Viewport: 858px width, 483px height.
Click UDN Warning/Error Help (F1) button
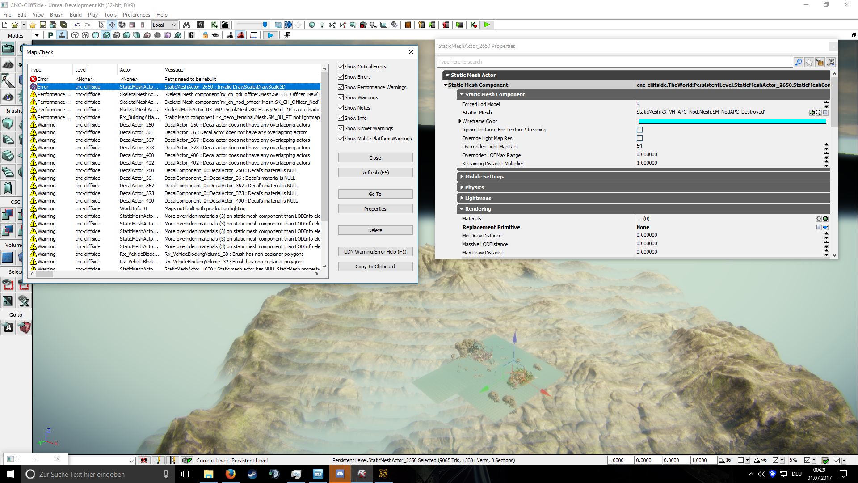[x=375, y=252]
